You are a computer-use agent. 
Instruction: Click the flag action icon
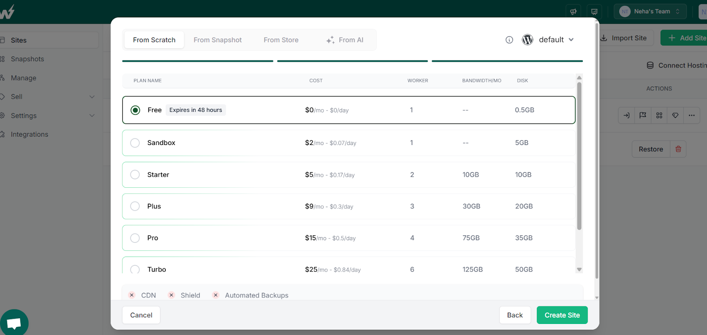pyautogui.click(x=643, y=115)
